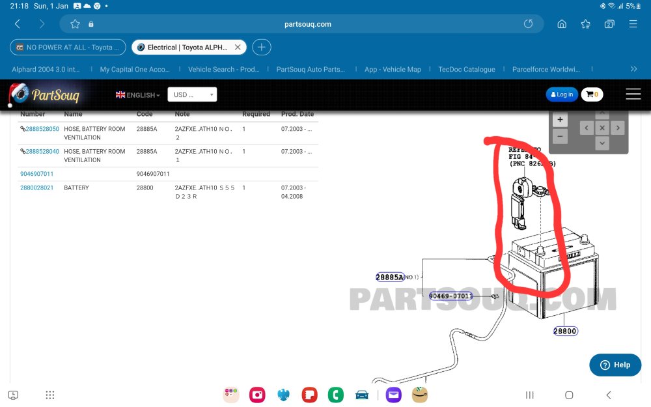Pan diagram right with arrow button

(618, 128)
